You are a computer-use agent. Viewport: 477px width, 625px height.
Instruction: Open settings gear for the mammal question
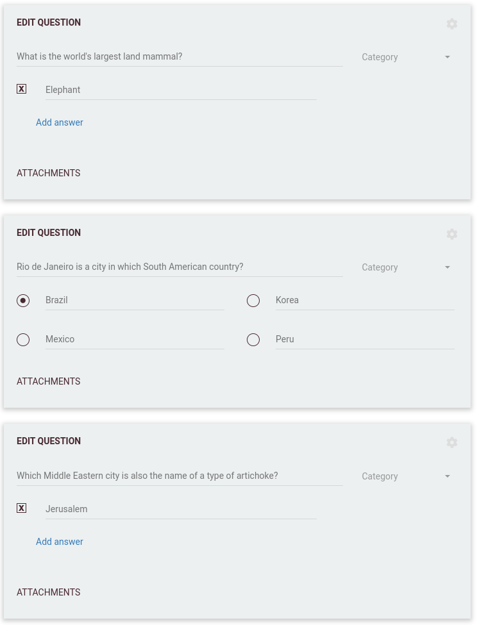(x=452, y=24)
